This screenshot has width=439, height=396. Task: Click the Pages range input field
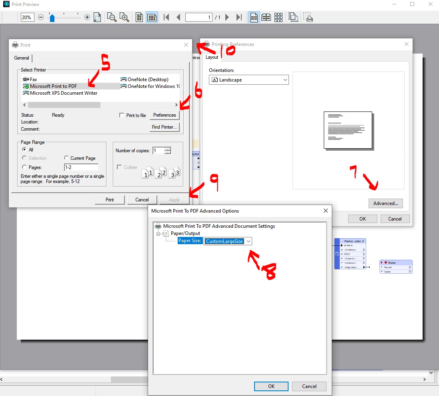[x=81, y=167]
